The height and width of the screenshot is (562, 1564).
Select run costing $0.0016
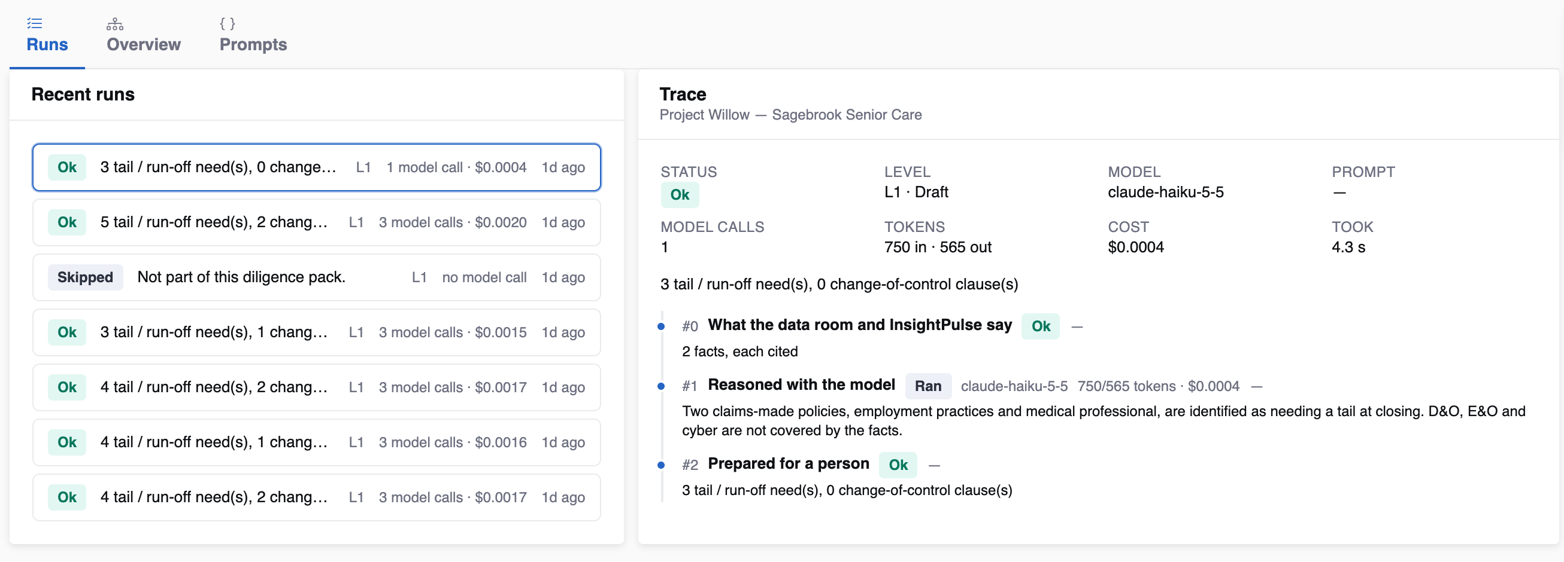(316, 442)
